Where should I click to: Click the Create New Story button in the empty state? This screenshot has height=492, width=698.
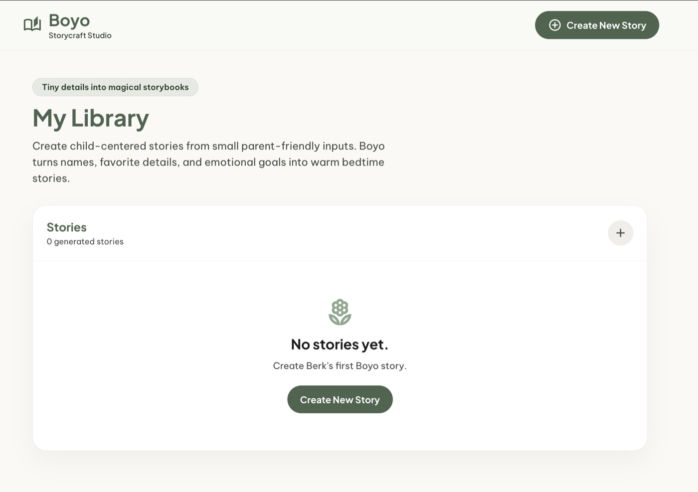point(340,399)
